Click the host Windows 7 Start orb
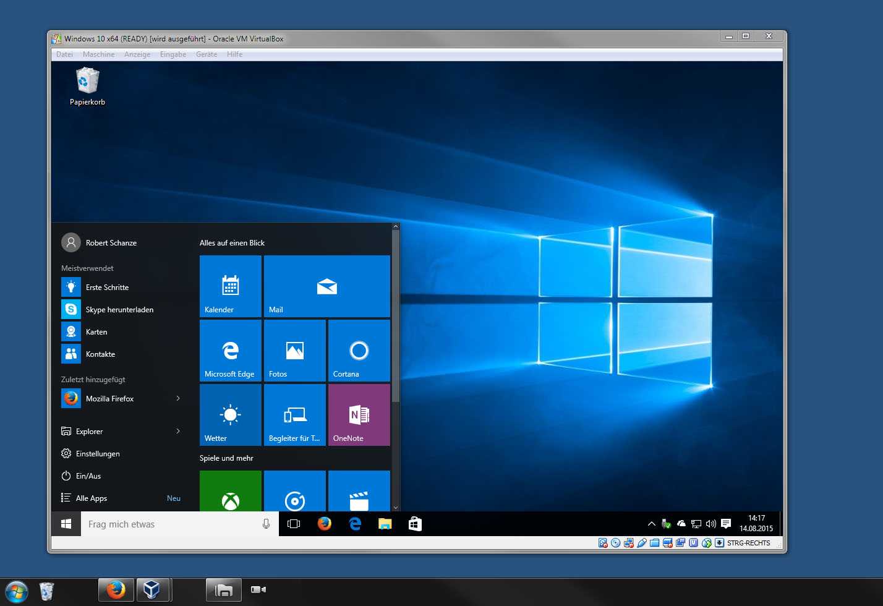The image size is (883, 606). point(17,592)
